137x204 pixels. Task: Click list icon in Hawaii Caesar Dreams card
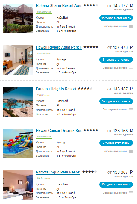coord(130,151)
